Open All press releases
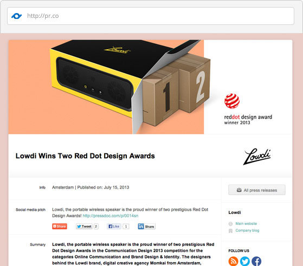 (257, 190)
